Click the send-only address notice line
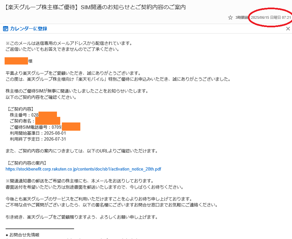The width and height of the screenshot is (292, 239). [69, 43]
